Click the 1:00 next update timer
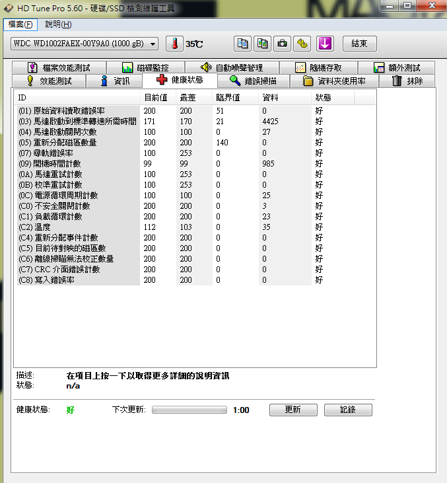Viewport: 447px width, 483px height. click(x=241, y=410)
